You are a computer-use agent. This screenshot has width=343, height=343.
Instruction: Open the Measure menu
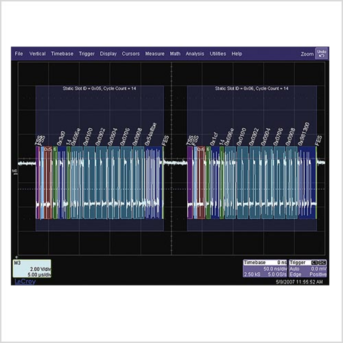[155, 54]
